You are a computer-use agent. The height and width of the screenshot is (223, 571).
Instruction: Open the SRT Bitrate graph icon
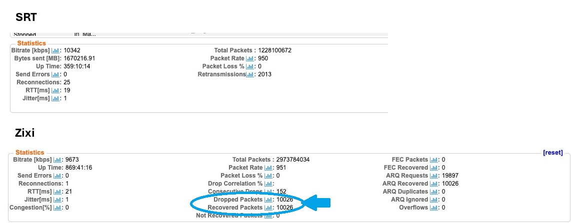(56, 50)
